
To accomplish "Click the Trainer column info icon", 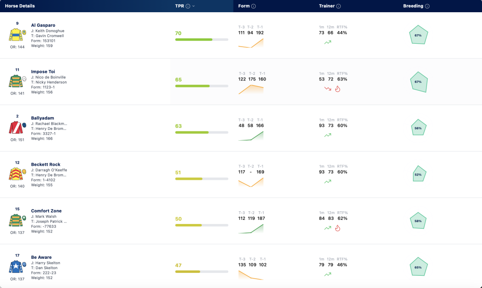I will (x=338, y=6).
